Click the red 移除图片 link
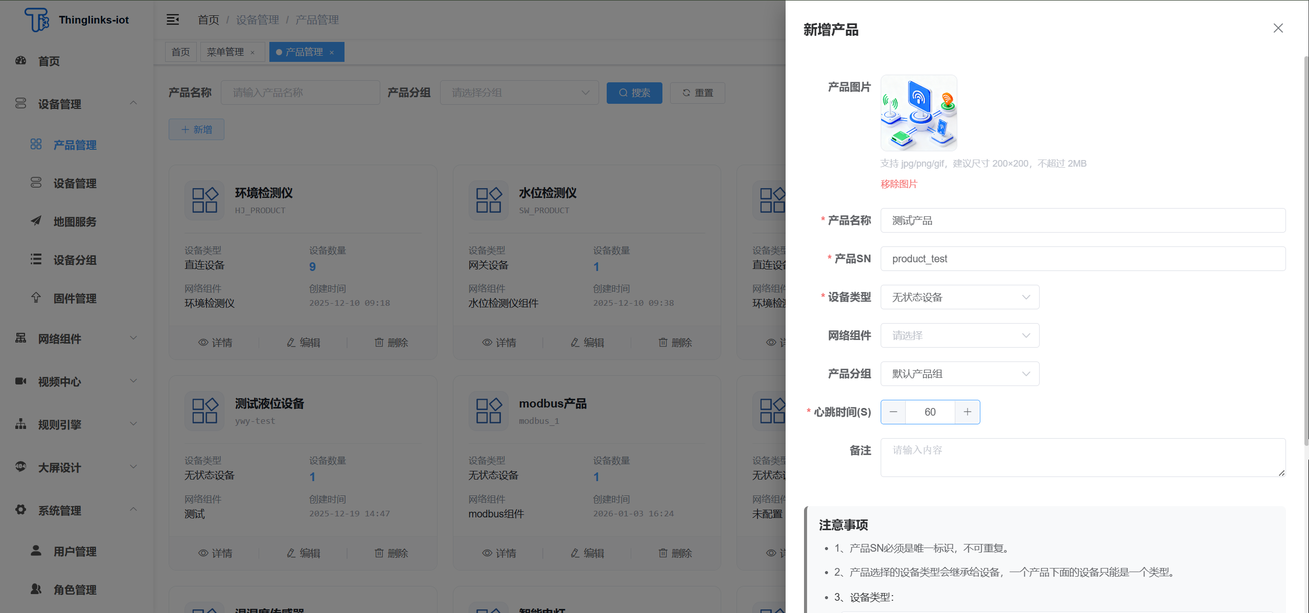 [x=899, y=184]
